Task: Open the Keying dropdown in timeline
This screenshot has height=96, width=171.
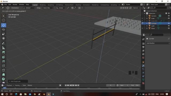Action: tap(18, 85)
